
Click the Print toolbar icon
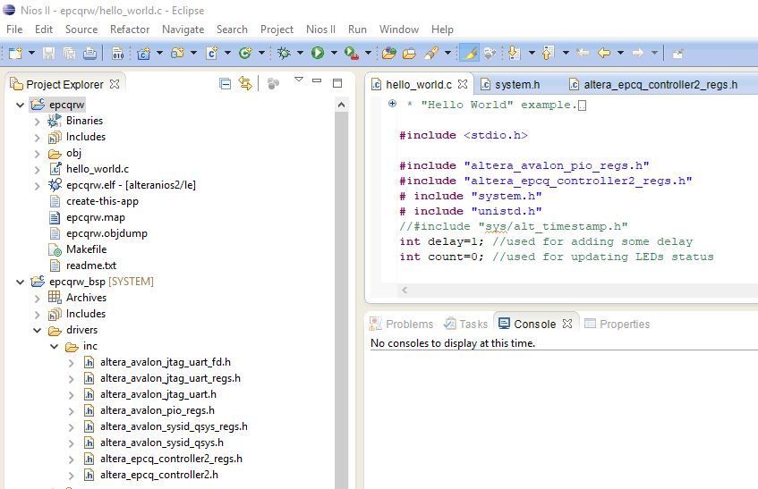pyautogui.click(x=89, y=54)
